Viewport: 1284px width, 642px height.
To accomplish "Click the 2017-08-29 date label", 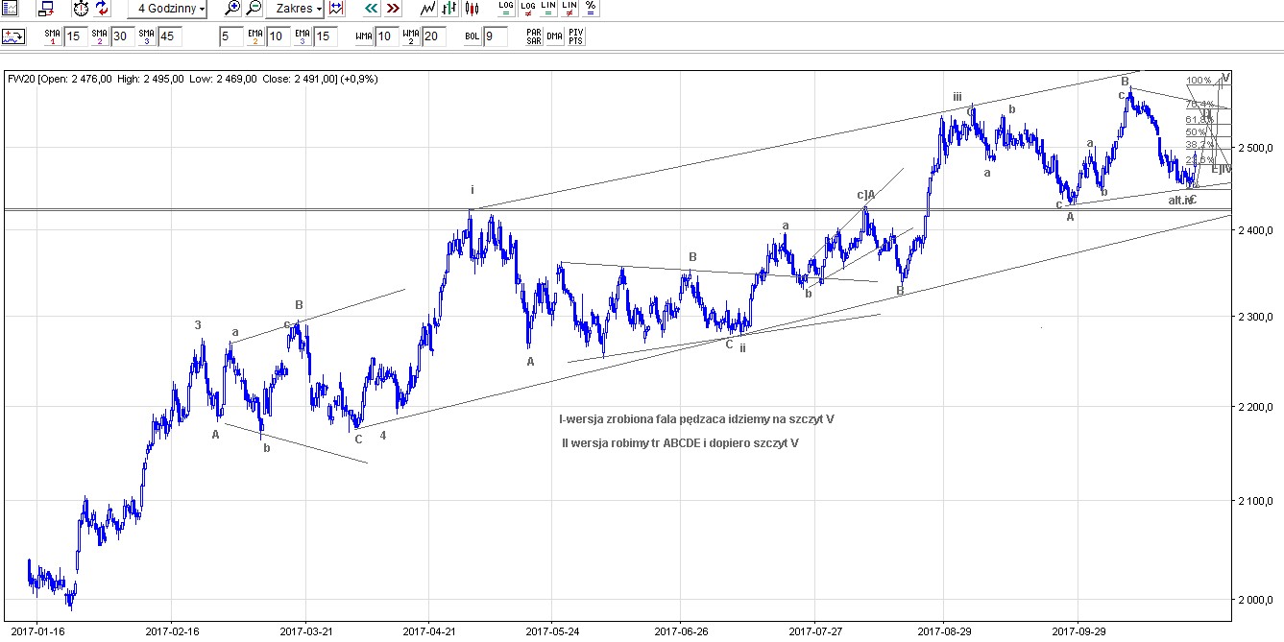I will [x=944, y=632].
